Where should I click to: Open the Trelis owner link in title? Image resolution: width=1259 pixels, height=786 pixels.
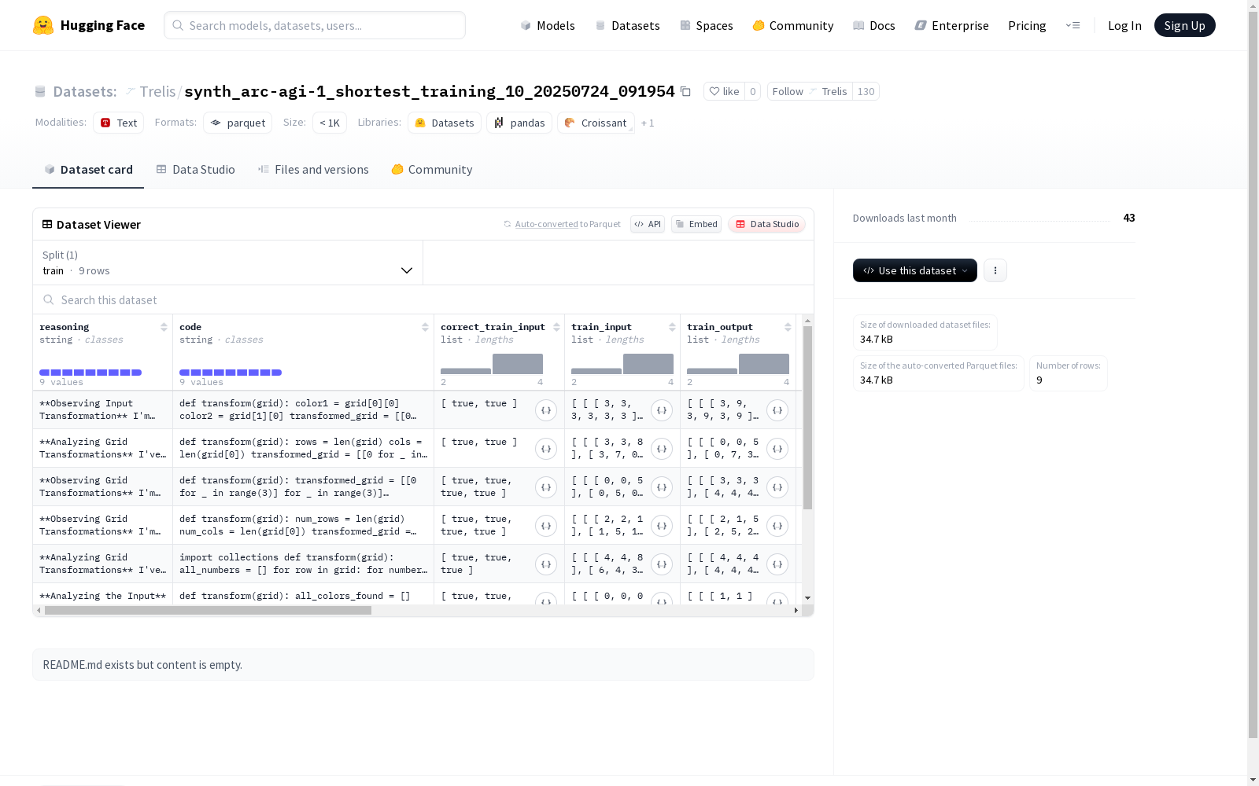click(x=157, y=91)
